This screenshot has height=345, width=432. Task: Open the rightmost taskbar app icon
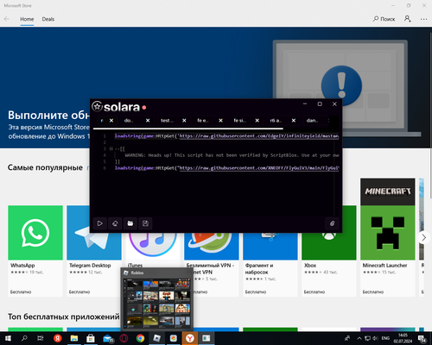[206, 338]
